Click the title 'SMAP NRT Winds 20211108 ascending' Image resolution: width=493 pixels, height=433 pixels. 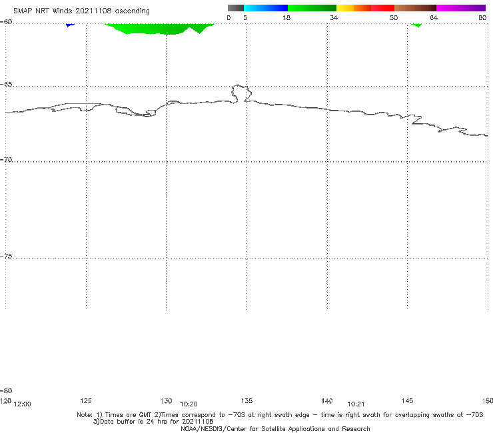81,11
